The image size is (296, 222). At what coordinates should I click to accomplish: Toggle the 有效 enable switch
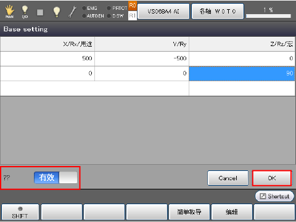[x=55, y=177]
